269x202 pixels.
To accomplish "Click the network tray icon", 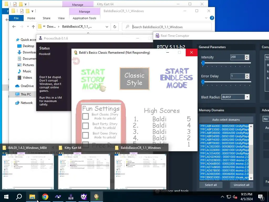I will (229, 197).
